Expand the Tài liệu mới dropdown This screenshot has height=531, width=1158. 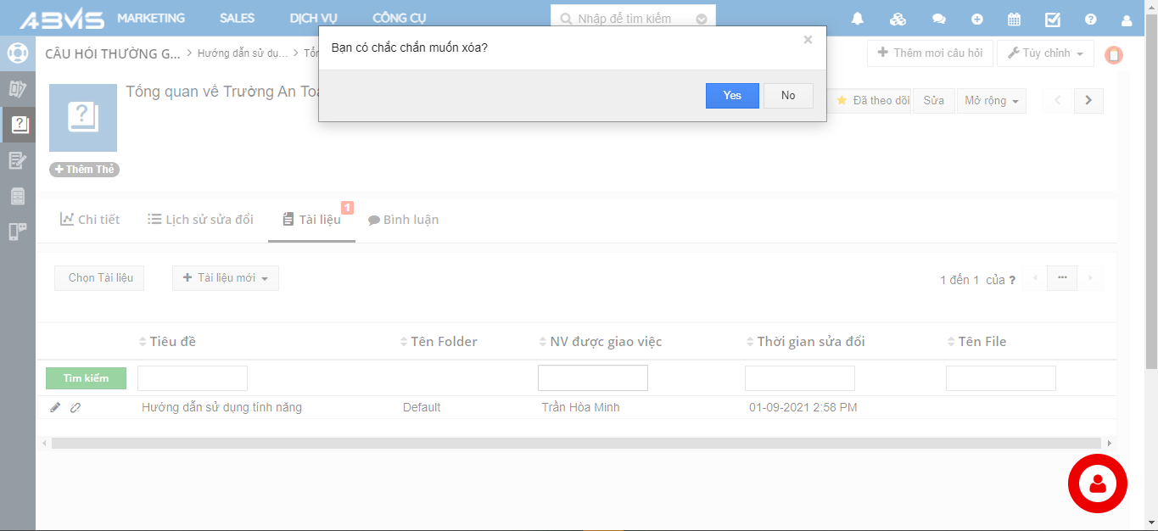click(226, 278)
